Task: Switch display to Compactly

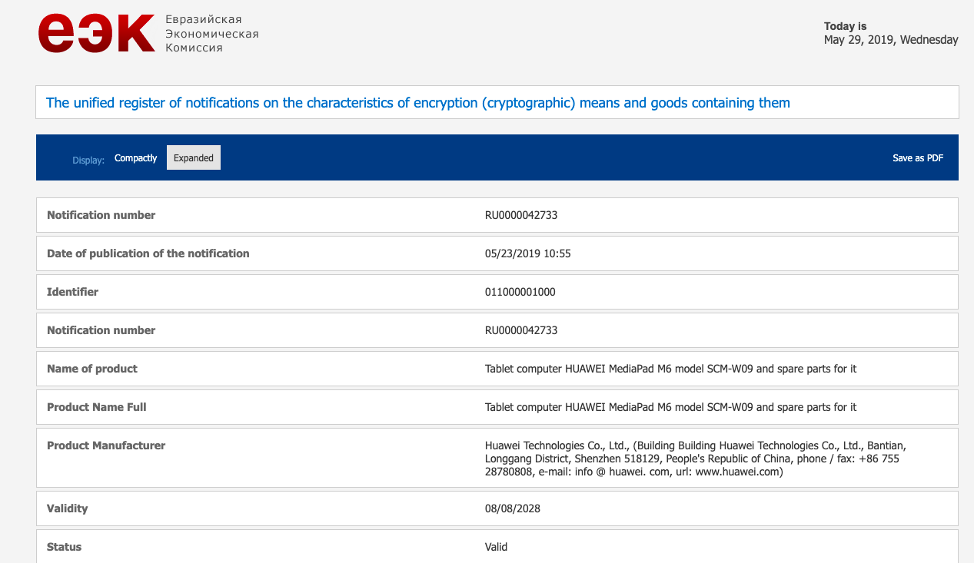Action: tap(136, 158)
